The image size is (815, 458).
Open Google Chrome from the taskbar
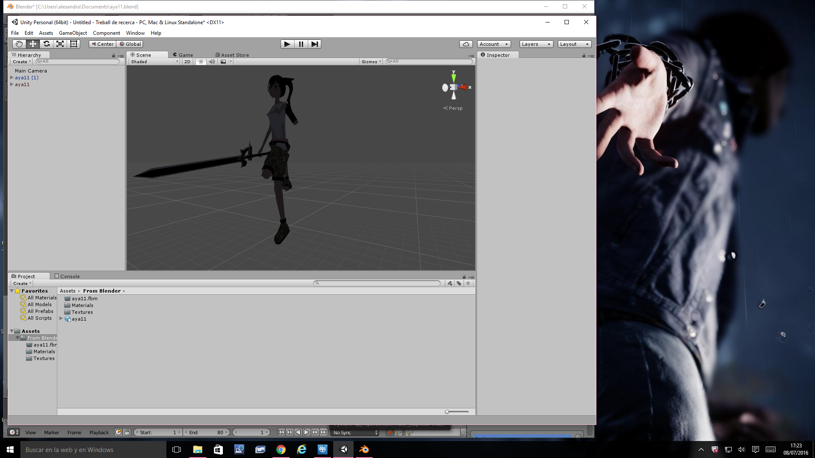click(281, 450)
